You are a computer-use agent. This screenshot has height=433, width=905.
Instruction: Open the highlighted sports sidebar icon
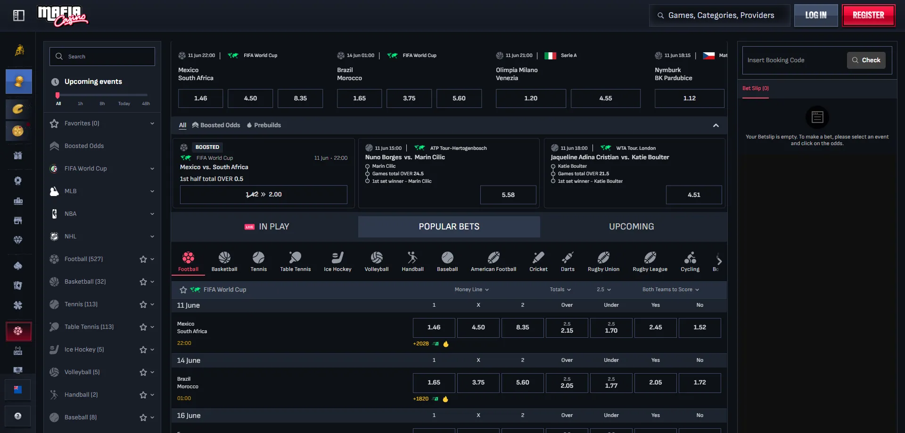tap(18, 331)
